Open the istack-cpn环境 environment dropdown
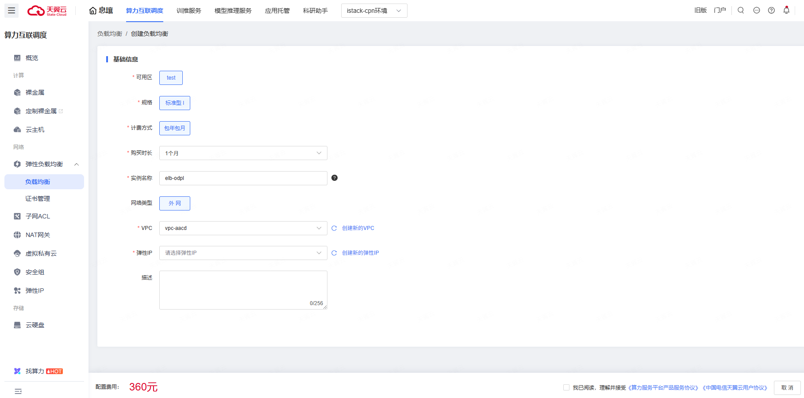Viewport: 804px width, 398px height. (374, 11)
